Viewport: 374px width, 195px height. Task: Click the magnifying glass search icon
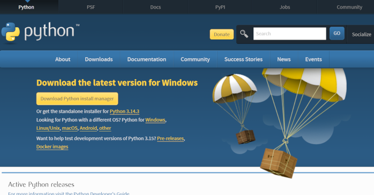(x=244, y=34)
